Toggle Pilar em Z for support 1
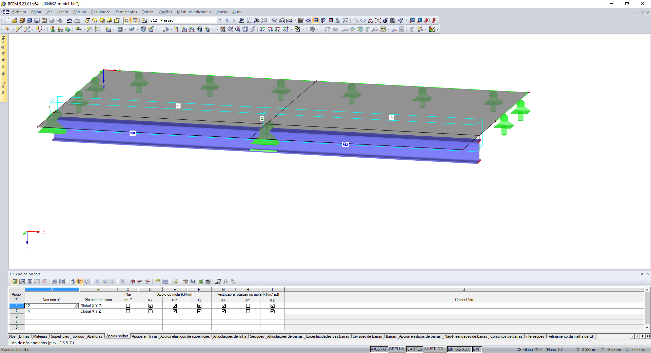 128,306
